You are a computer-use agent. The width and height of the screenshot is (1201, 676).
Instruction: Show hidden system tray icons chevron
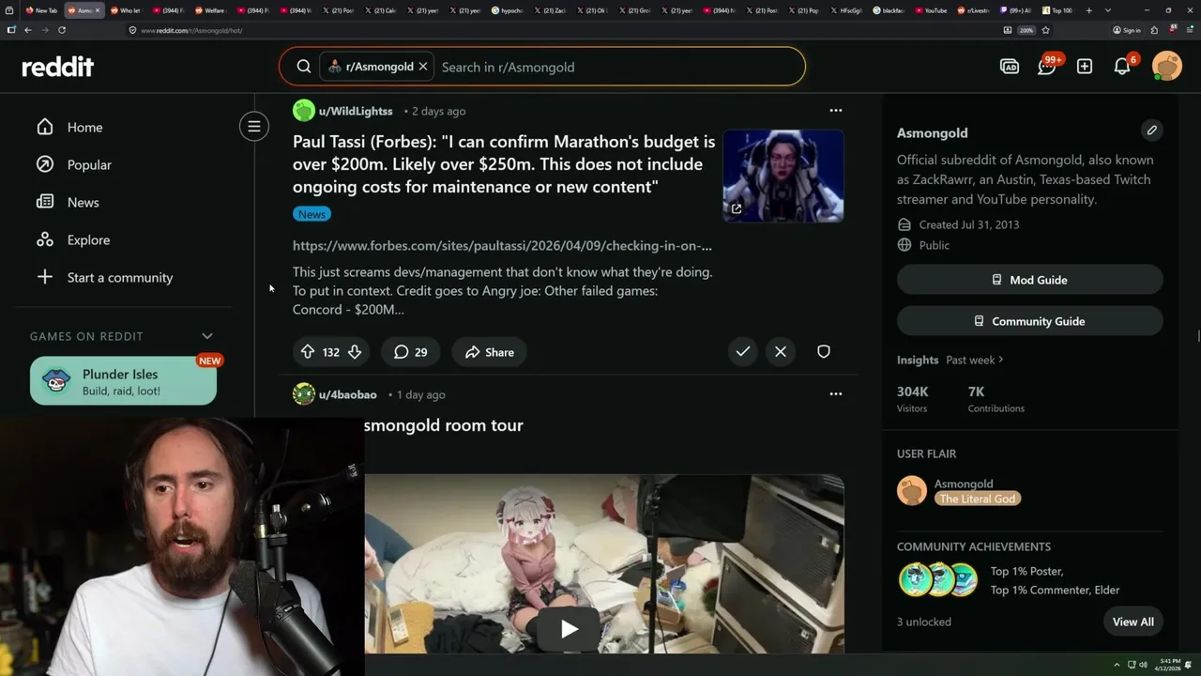(x=1117, y=665)
